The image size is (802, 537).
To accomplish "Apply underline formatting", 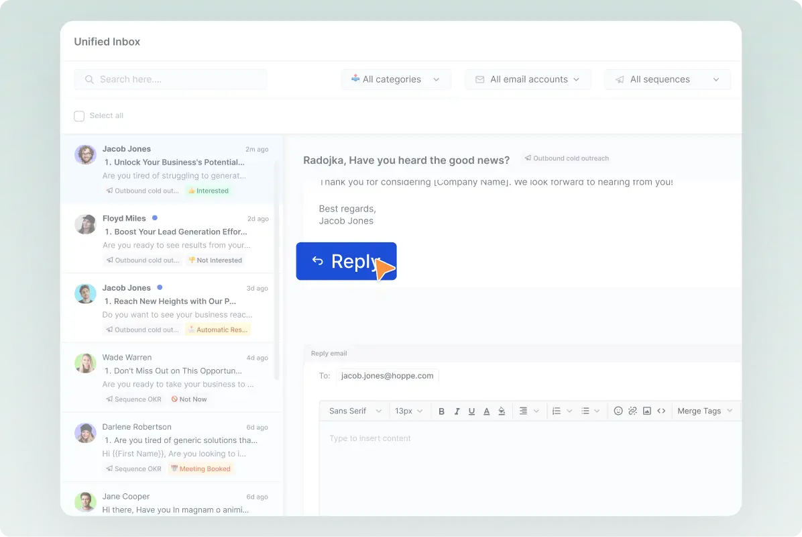I will click(471, 410).
